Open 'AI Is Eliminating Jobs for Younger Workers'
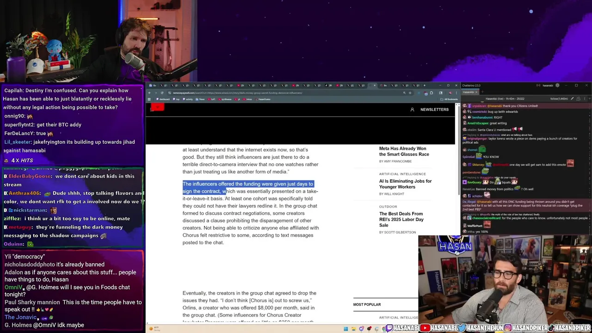This screenshot has height=333, width=592. tap(405, 184)
